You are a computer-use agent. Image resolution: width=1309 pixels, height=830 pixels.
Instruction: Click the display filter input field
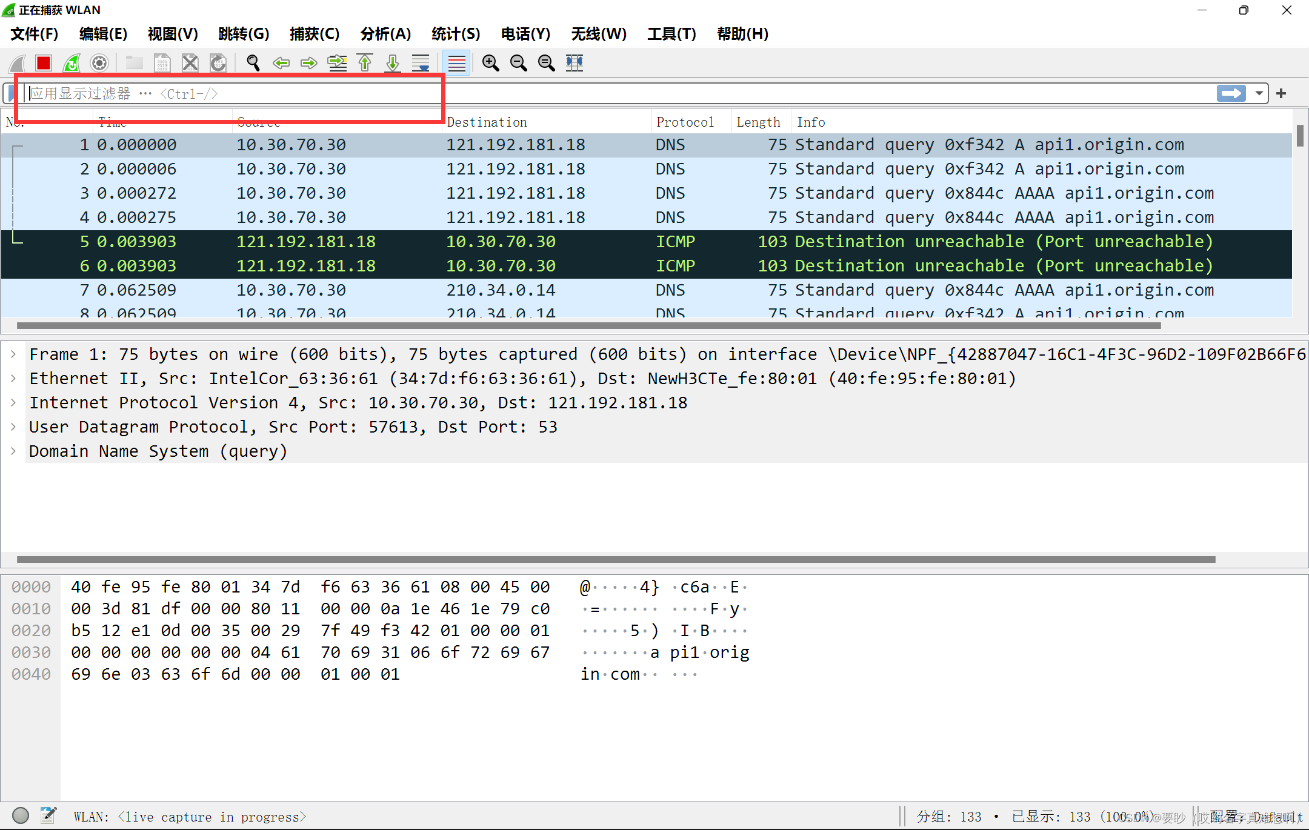point(618,93)
